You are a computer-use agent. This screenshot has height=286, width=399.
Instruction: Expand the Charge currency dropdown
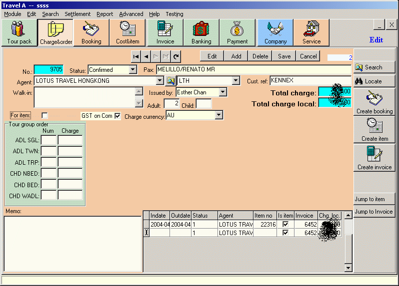point(218,115)
